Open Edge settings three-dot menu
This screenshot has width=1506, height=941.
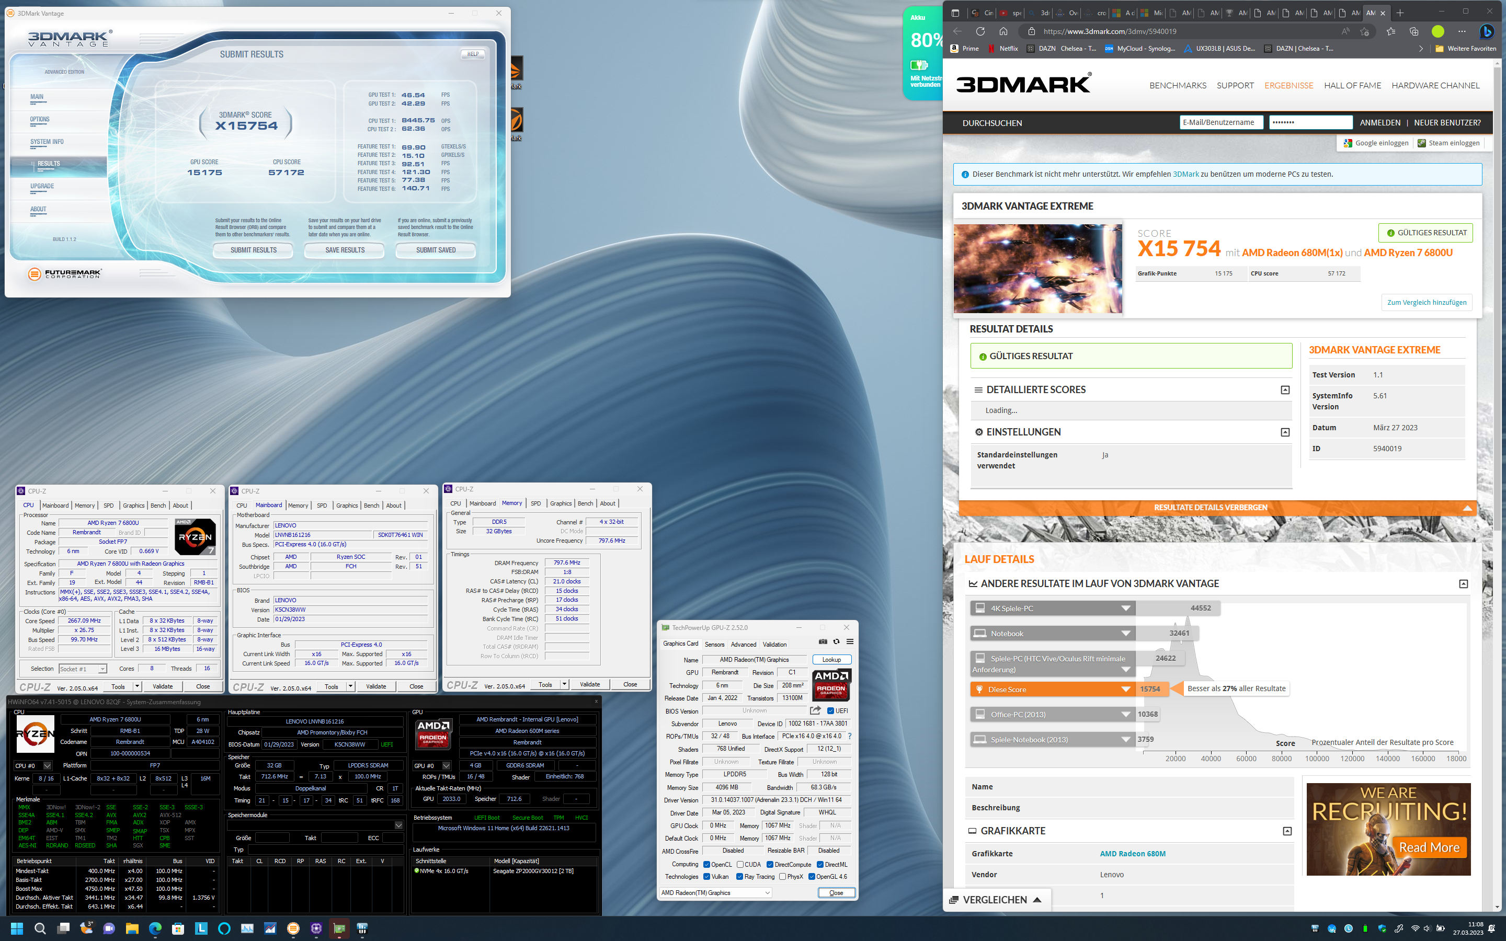1462,31
